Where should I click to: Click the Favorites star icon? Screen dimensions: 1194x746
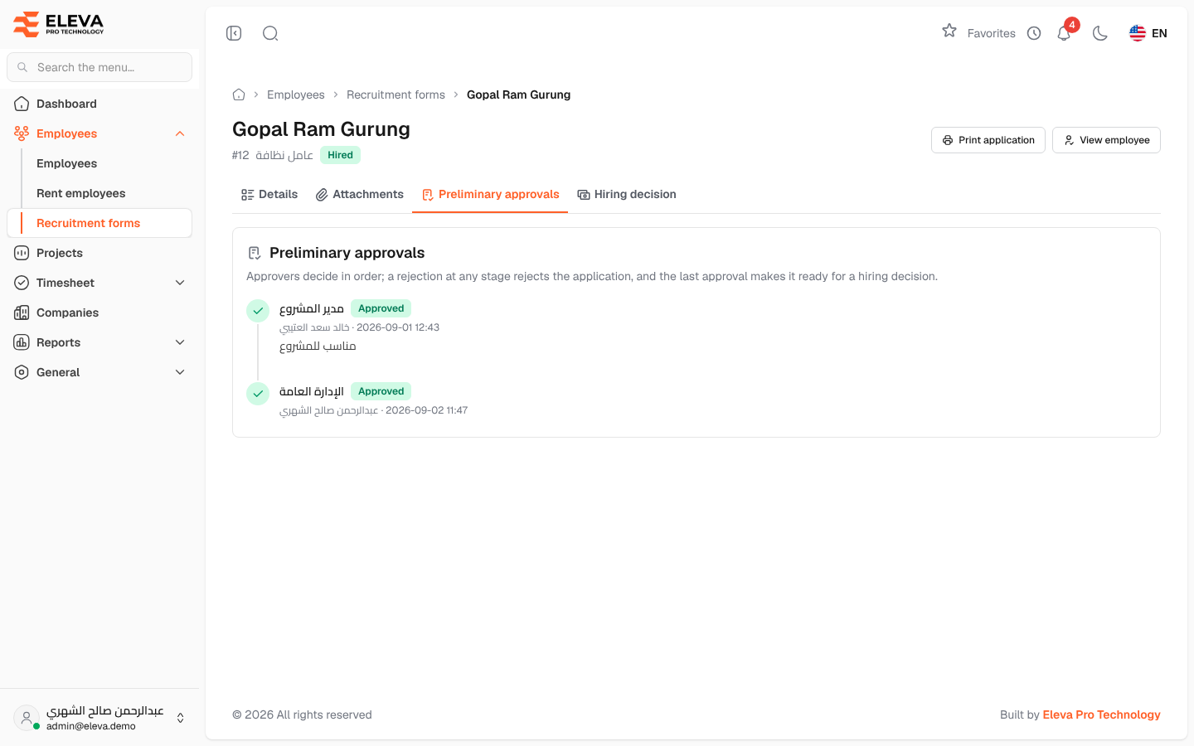(x=949, y=31)
